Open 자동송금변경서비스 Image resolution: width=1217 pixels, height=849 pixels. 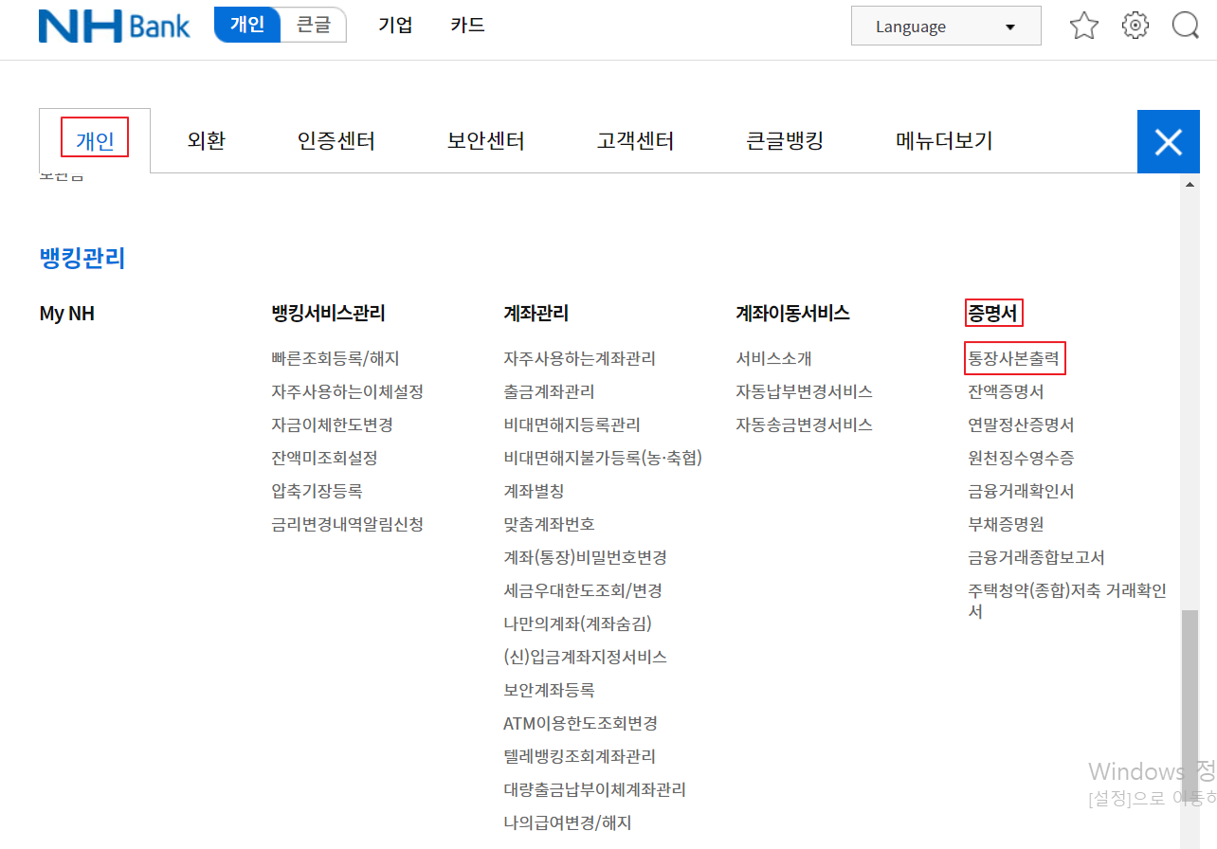[x=804, y=424]
